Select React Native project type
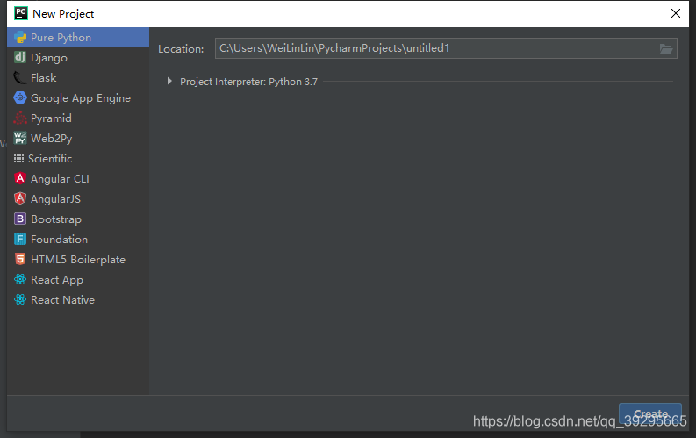Viewport: 696px width, 438px height. [x=62, y=300]
